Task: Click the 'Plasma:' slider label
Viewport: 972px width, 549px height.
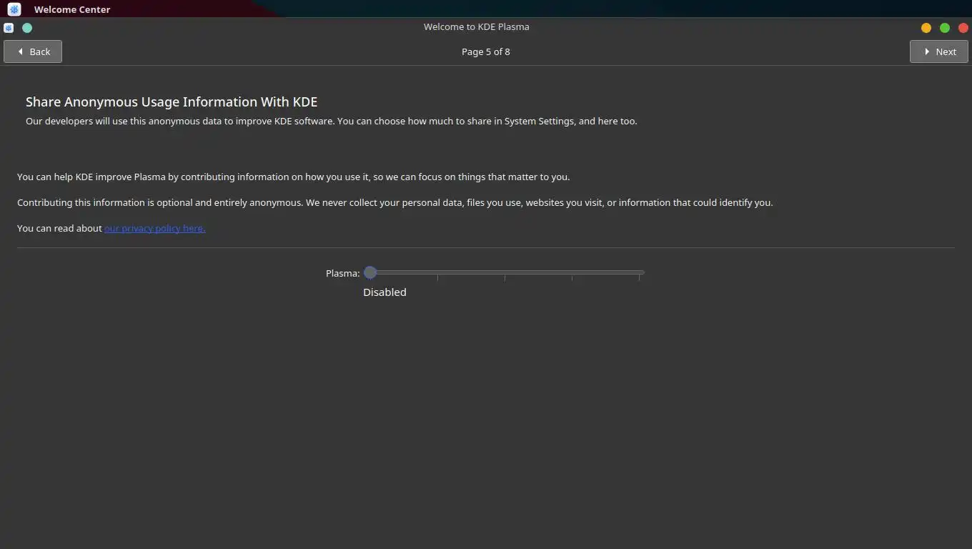Action: coord(343,273)
